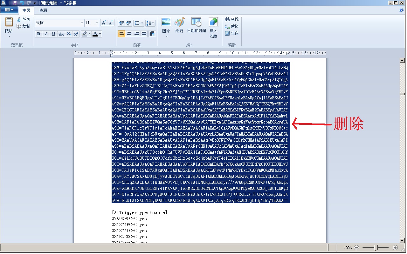Open the 宋体 font family dropdown

(81, 23)
